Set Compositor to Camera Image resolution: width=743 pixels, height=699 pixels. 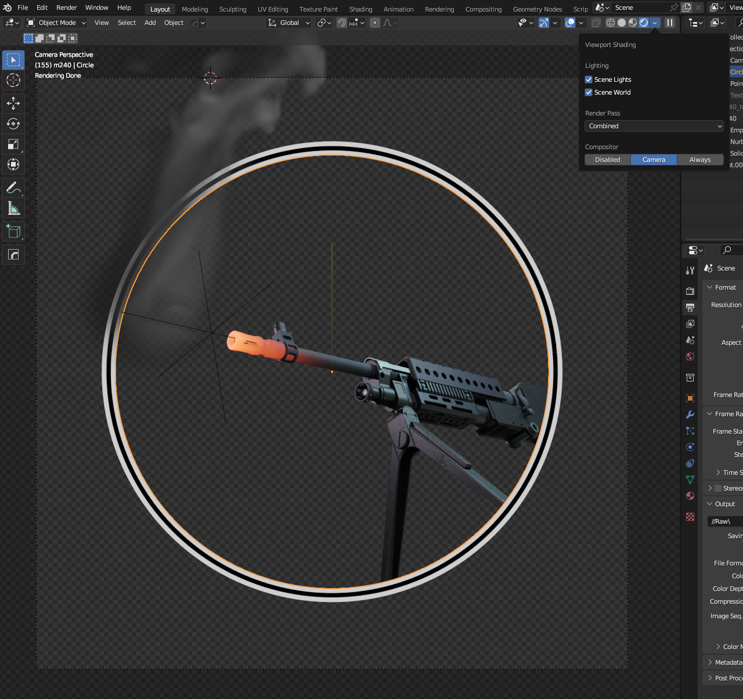click(654, 160)
